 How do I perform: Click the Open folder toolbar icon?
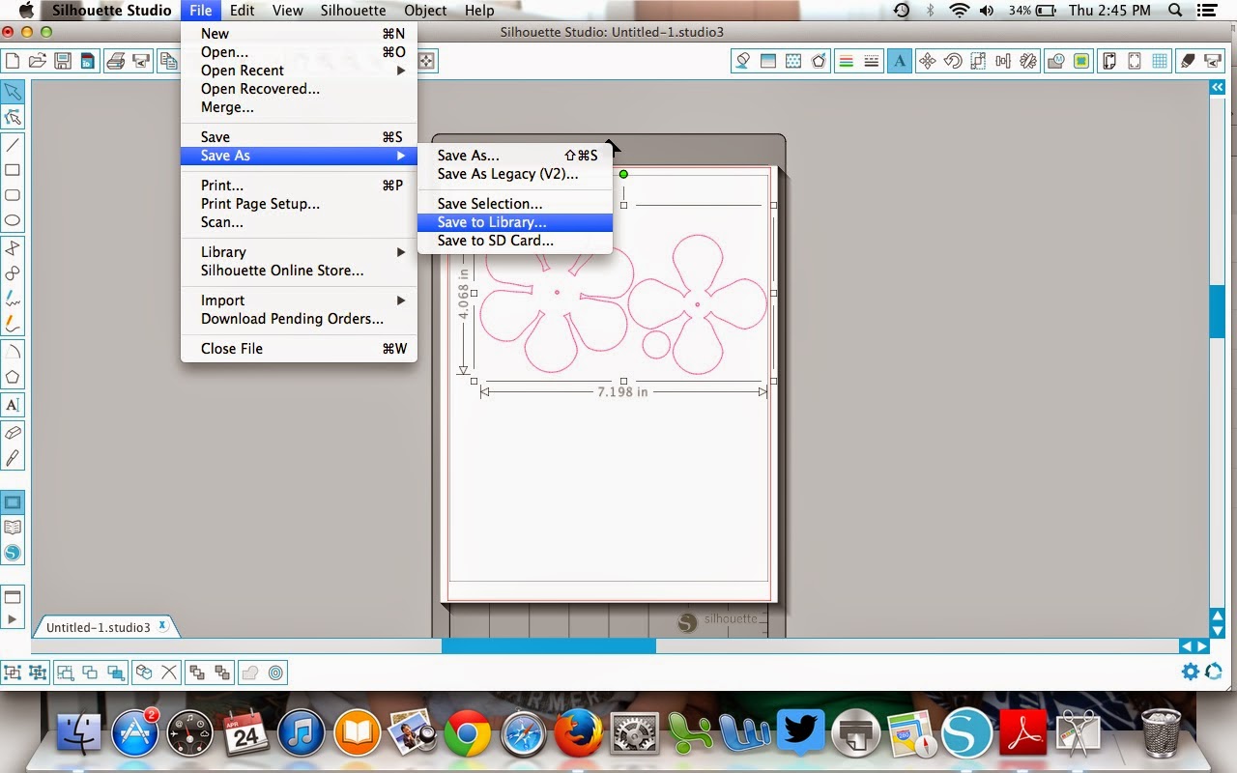[38, 61]
